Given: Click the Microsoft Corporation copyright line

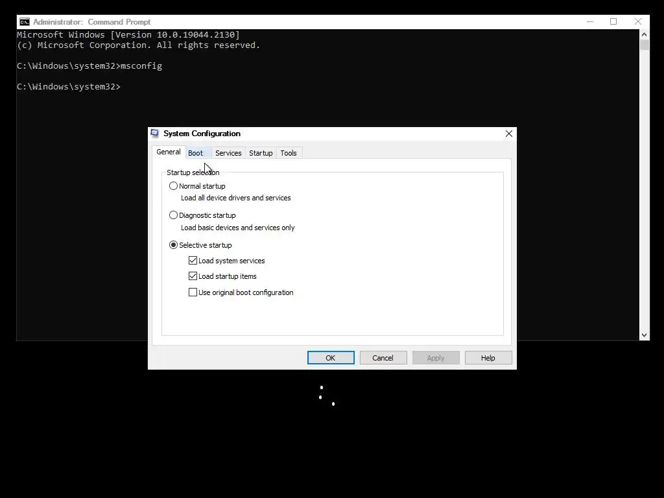Looking at the screenshot, I should (139, 45).
